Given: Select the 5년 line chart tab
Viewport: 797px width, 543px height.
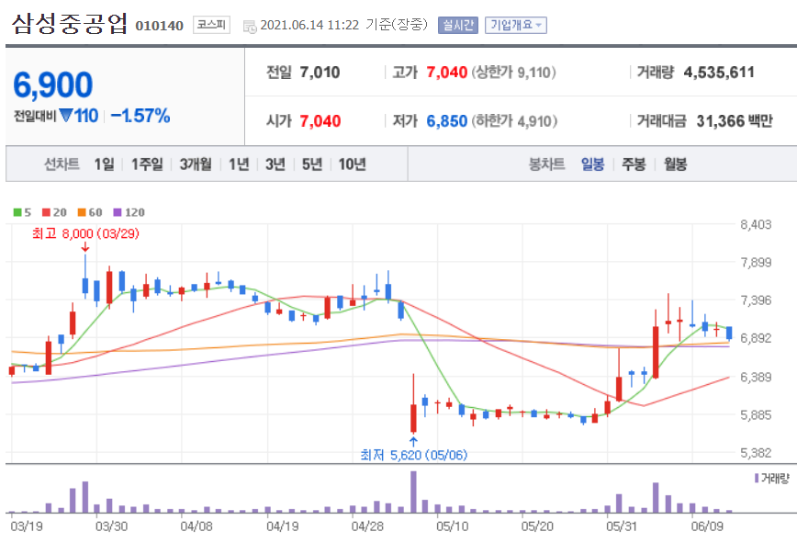Looking at the screenshot, I should point(312,164).
